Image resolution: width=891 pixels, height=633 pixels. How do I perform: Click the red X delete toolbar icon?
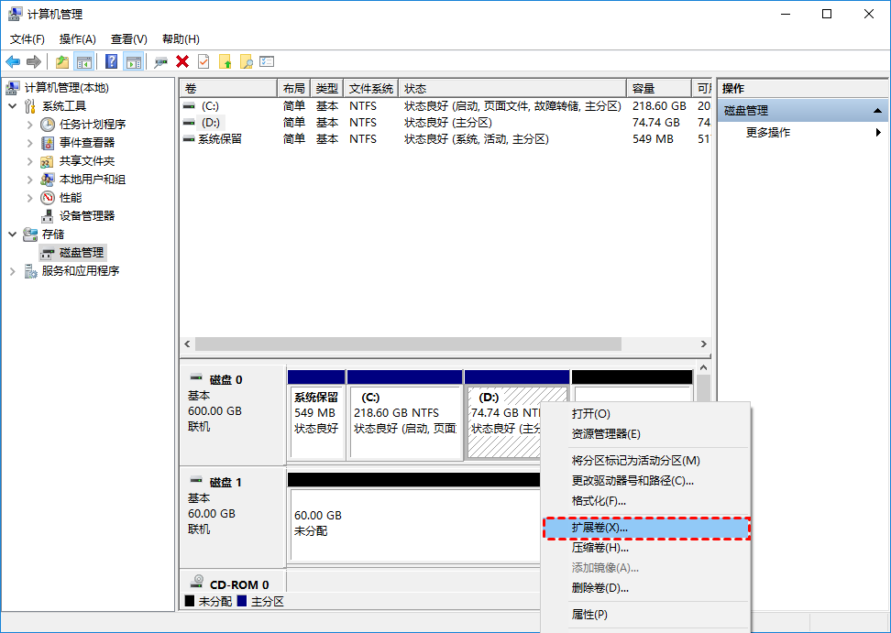coord(182,61)
